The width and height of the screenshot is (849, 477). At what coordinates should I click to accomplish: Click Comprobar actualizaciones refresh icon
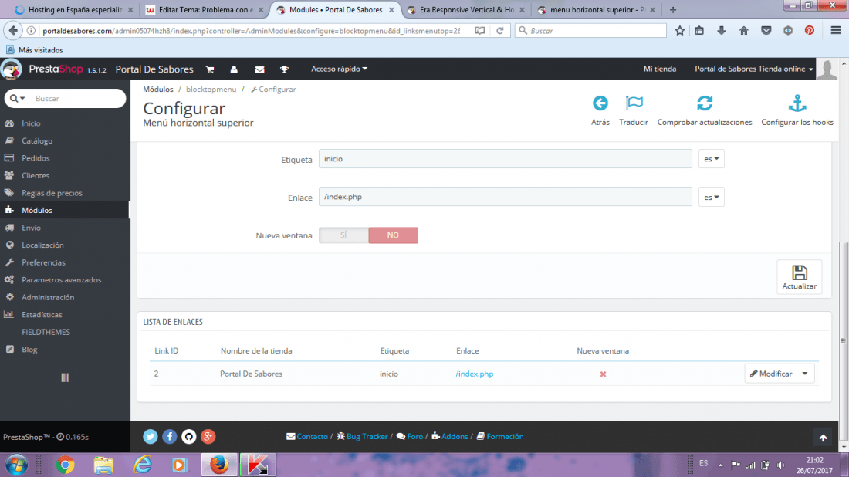pos(705,103)
